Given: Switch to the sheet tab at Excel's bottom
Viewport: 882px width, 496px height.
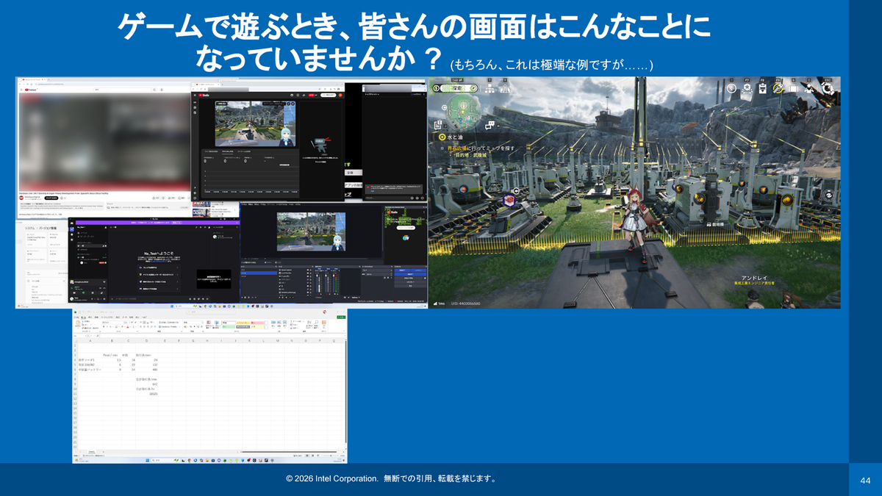Looking at the screenshot, I should [93, 452].
